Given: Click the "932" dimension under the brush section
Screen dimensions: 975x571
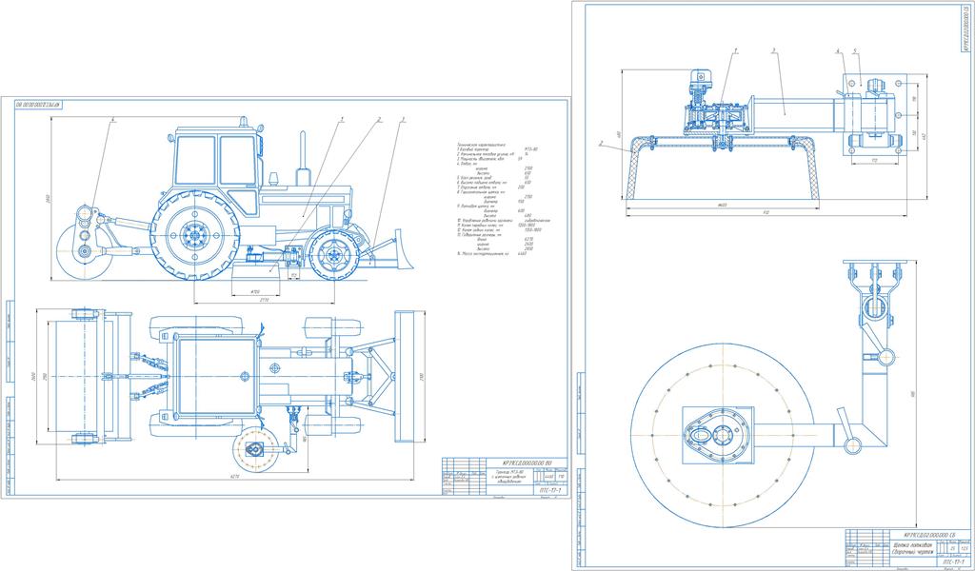Looking at the screenshot, I should point(766,214).
